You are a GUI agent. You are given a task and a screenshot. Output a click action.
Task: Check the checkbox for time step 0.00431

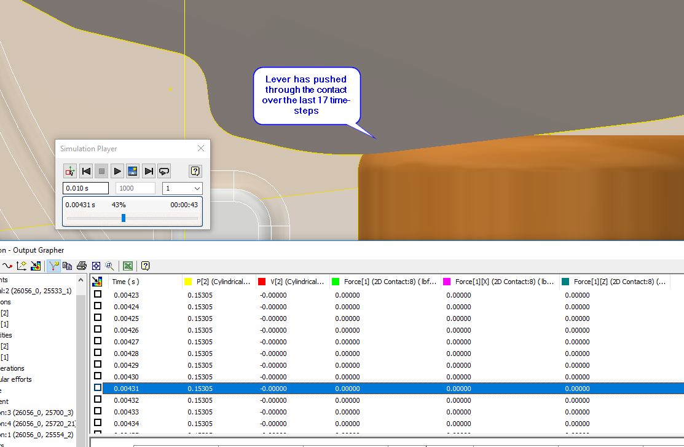[96, 388]
